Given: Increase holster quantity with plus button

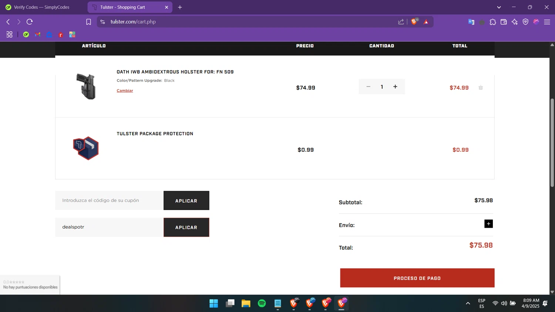Looking at the screenshot, I should (x=395, y=87).
